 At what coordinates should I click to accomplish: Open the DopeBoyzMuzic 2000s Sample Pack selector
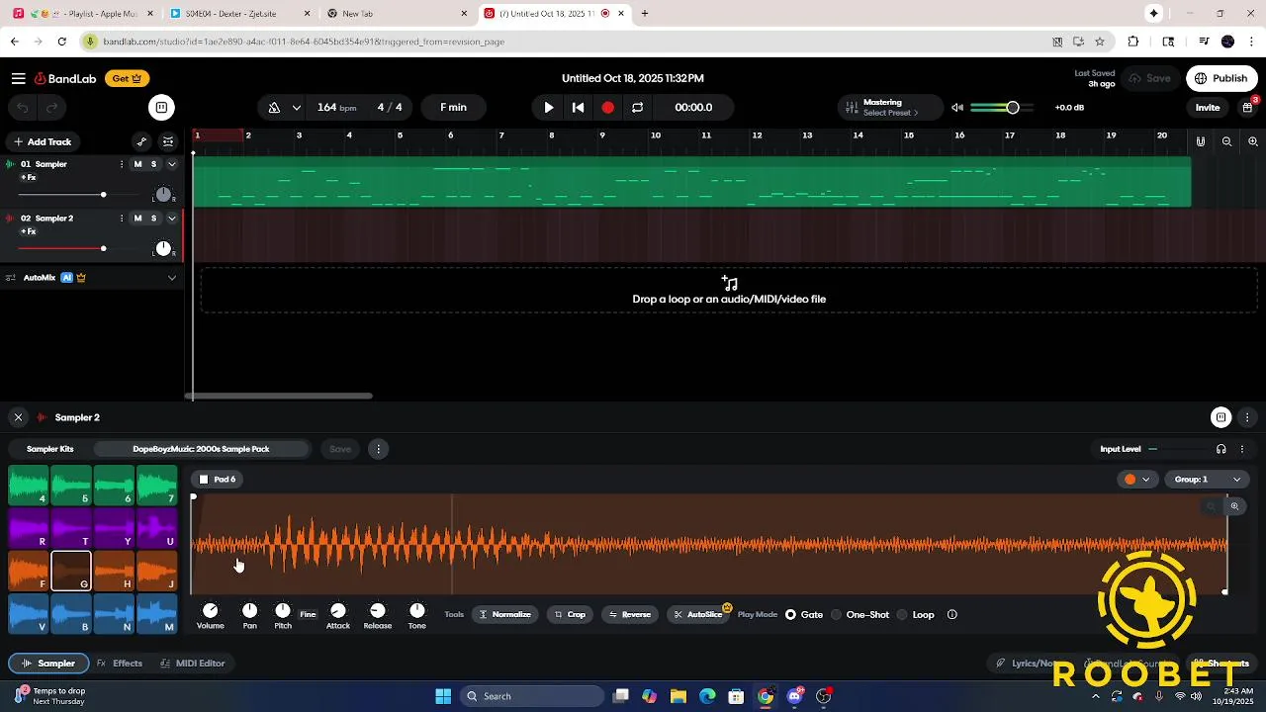(202, 449)
